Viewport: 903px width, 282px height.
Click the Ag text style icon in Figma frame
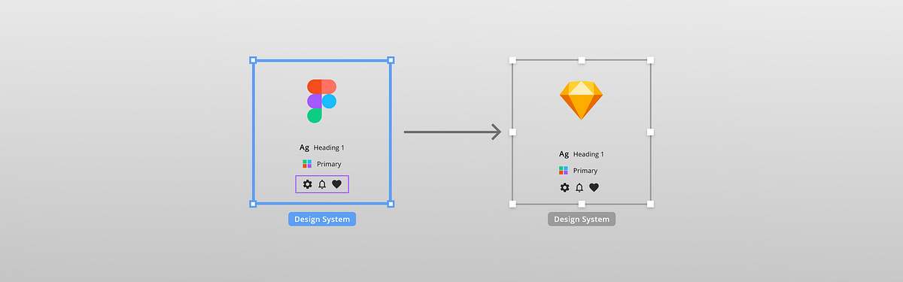(x=304, y=148)
